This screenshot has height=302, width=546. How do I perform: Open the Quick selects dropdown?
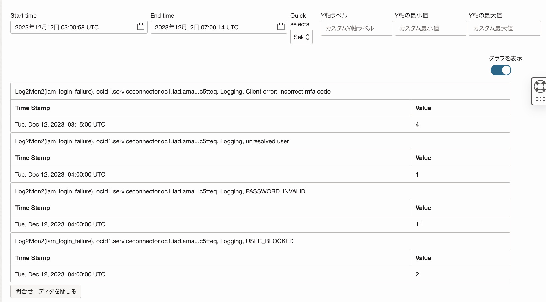tap(301, 37)
